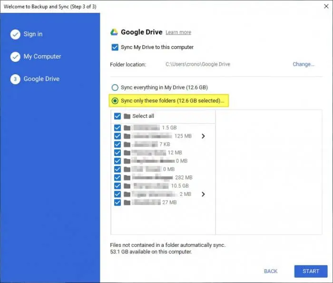The image size is (333, 283).
Task: Expand the 125 MB folder chevron
Action: [x=203, y=136]
